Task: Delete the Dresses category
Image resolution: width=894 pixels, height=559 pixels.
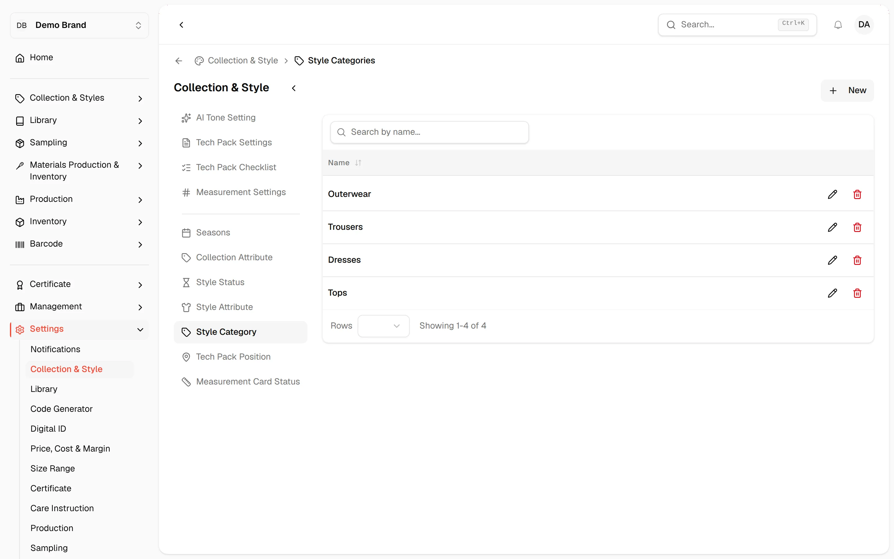Action: pos(857,260)
